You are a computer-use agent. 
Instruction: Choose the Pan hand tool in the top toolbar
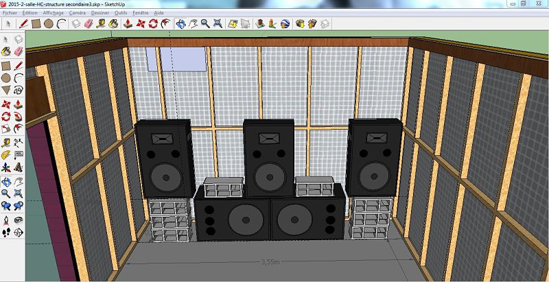(x=193, y=23)
